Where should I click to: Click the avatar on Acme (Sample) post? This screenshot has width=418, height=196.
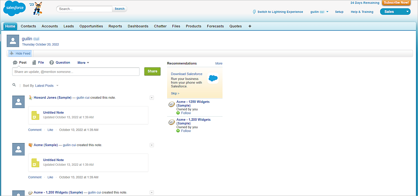click(19, 149)
